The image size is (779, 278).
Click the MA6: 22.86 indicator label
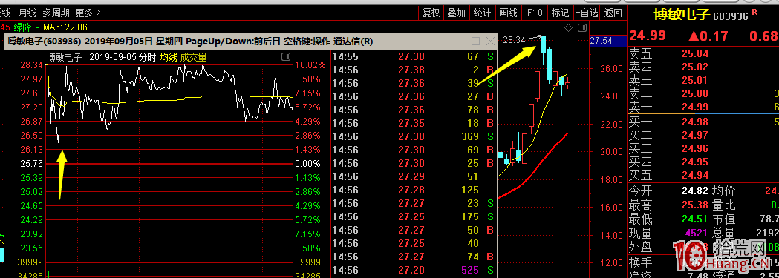click(65, 27)
